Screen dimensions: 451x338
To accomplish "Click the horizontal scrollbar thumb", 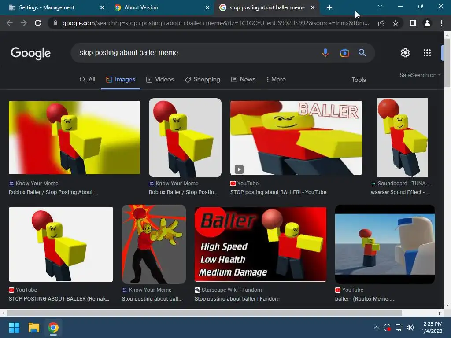I will click(x=204, y=313).
